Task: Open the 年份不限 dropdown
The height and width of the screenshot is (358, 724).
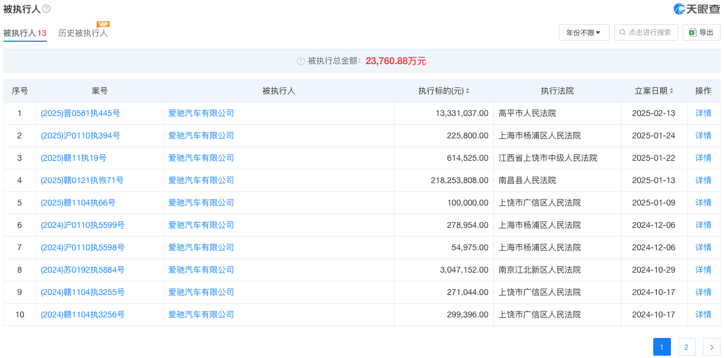Action: [x=584, y=32]
